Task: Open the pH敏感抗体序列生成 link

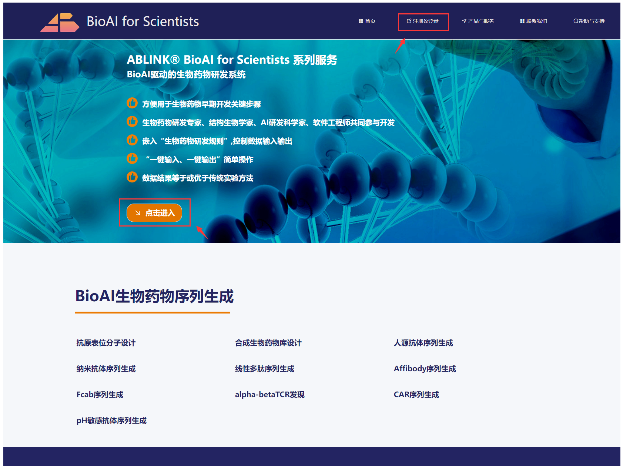Action: [111, 420]
